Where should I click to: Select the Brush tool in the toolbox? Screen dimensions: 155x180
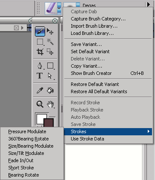click(x=40, y=31)
